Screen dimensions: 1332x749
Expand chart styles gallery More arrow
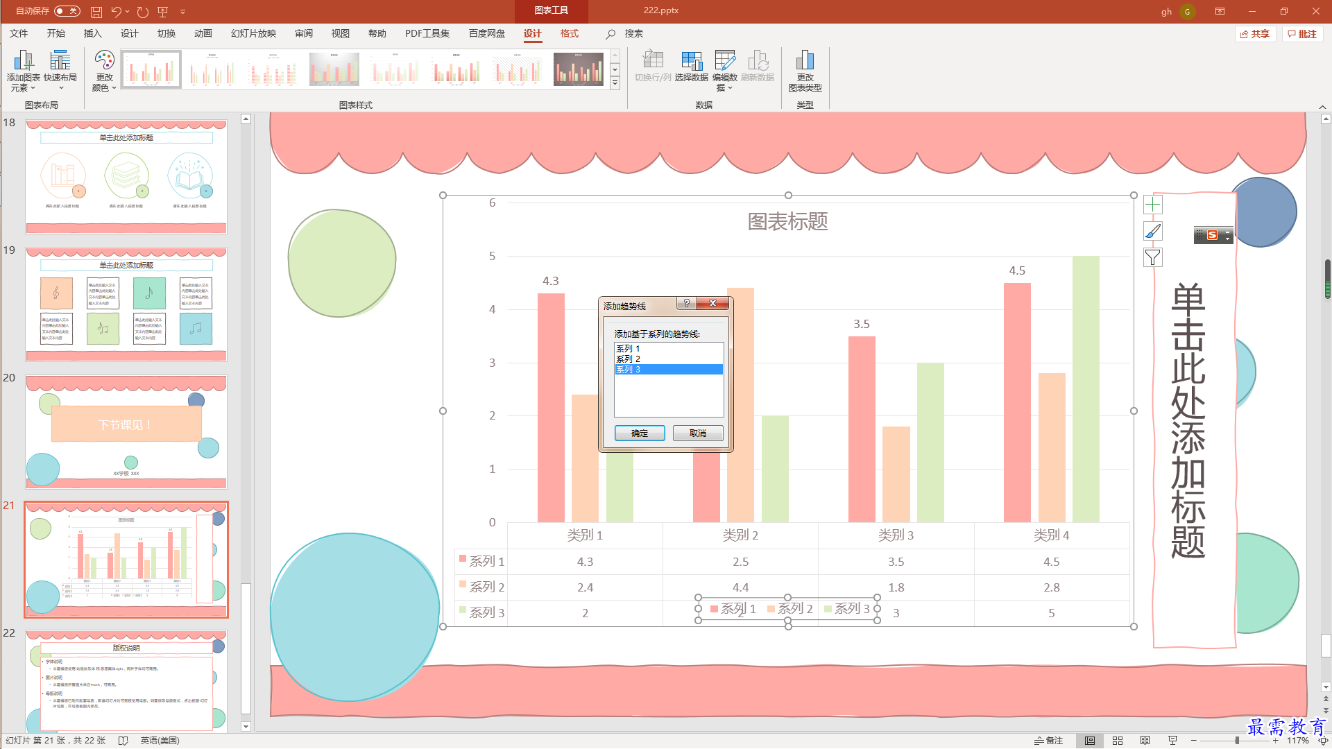[x=615, y=83]
